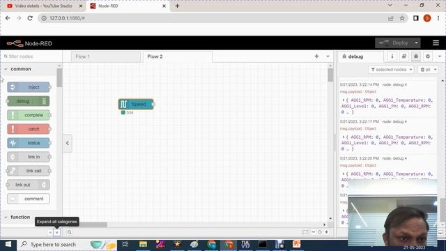Select the comment node in palette
This screenshot has height=251, width=446.
pyautogui.click(x=29, y=199)
